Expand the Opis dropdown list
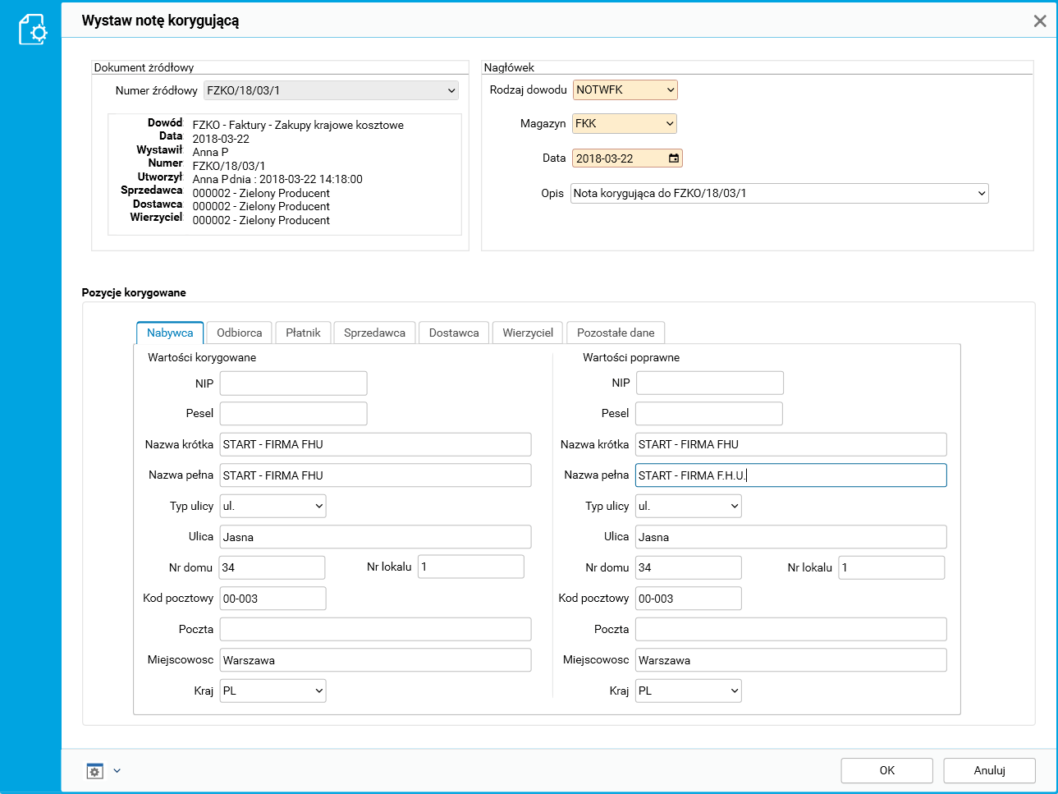The image size is (1058, 794). 981,194
